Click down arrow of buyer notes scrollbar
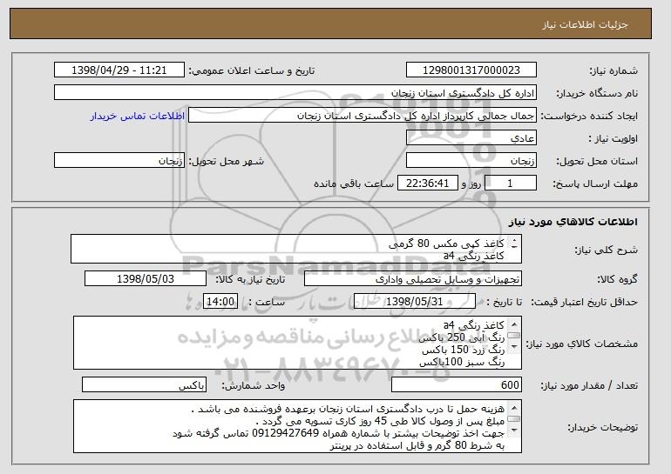This screenshot has width=671, height=474. coord(514,430)
